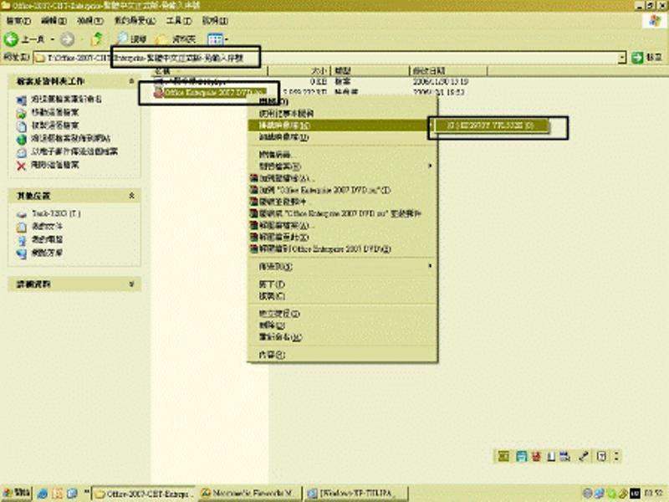Go up one folder level

click(x=97, y=39)
